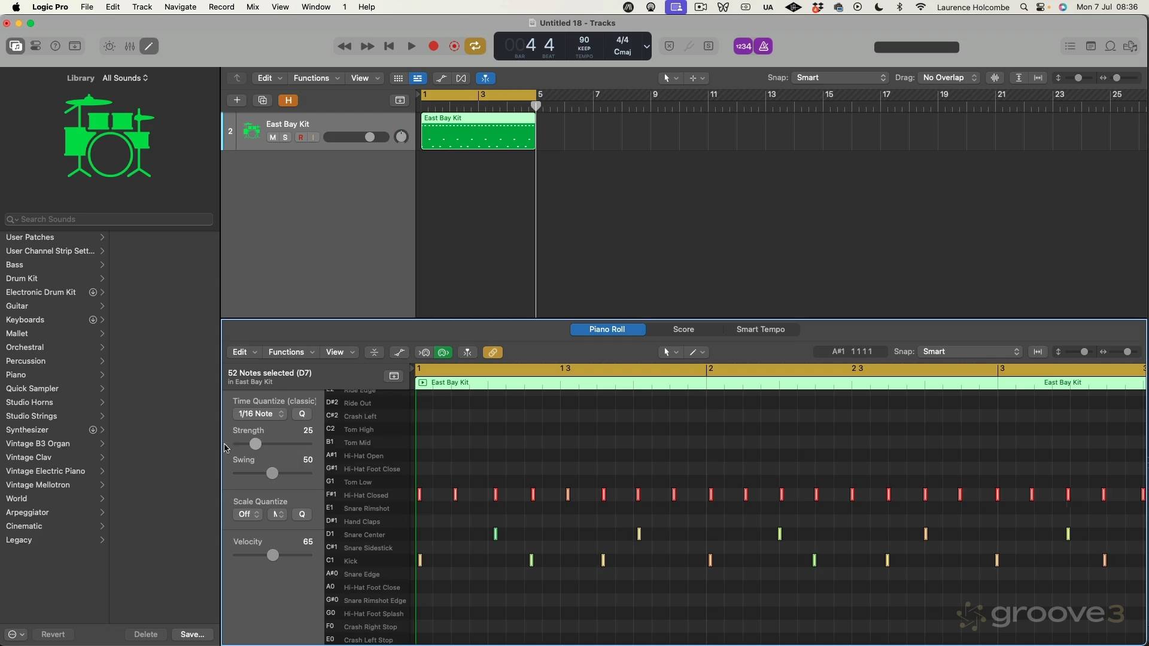Open the Loop Browser button
Screen dimensions: 1149x646
point(1111,46)
